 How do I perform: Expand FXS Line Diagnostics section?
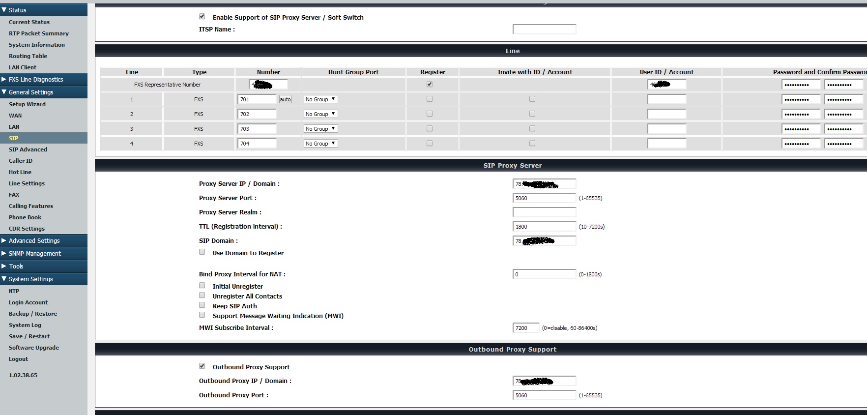tap(43, 79)
